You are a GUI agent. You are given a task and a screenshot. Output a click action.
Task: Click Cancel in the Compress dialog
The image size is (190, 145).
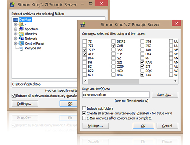point(167,126)
